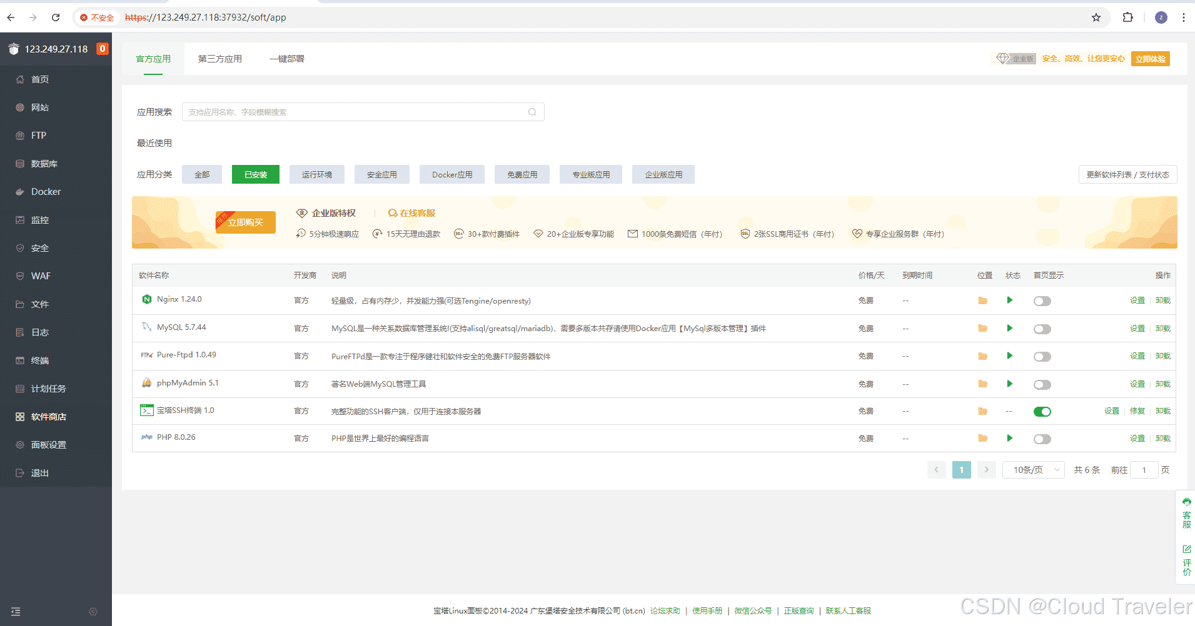Click the magnifier icon in the app search box
1195x626 pixels.
(532, 112)
